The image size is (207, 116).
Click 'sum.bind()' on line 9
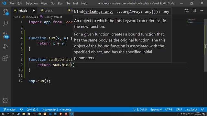click(64, 65)
